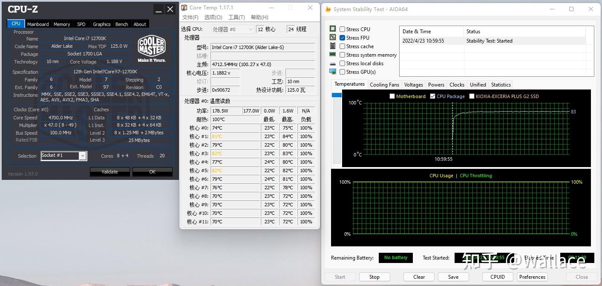Enable the Stress local disks checkbox

(342, 63)
